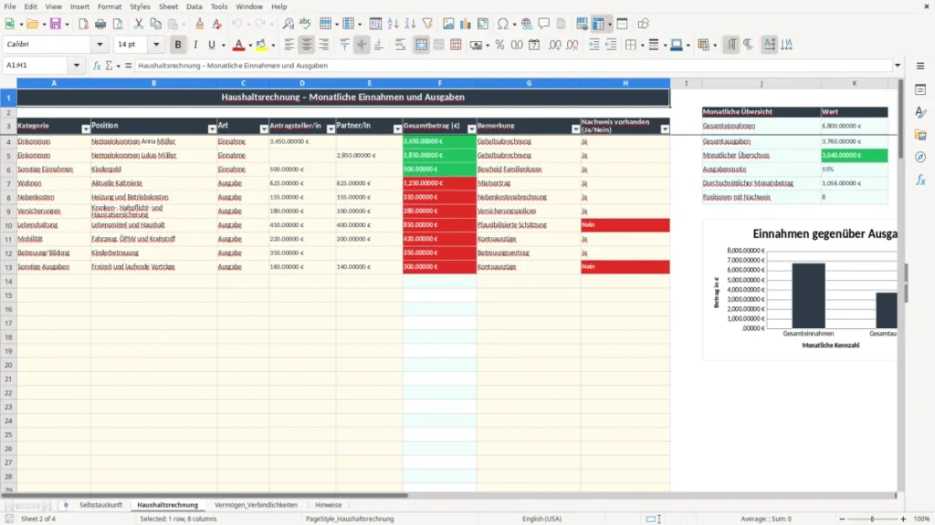This screenshot has width=935, height=525.
Task: Open font name dropdown
Action: pos(100,44)
